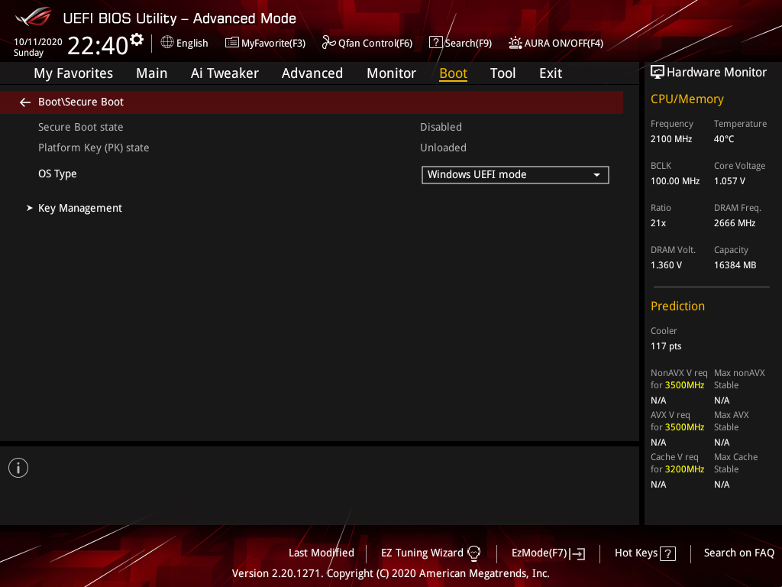Viewport: 782px width, 587px height.
Task: Click the CPU/Memory heading
Action: pos(687,99)
